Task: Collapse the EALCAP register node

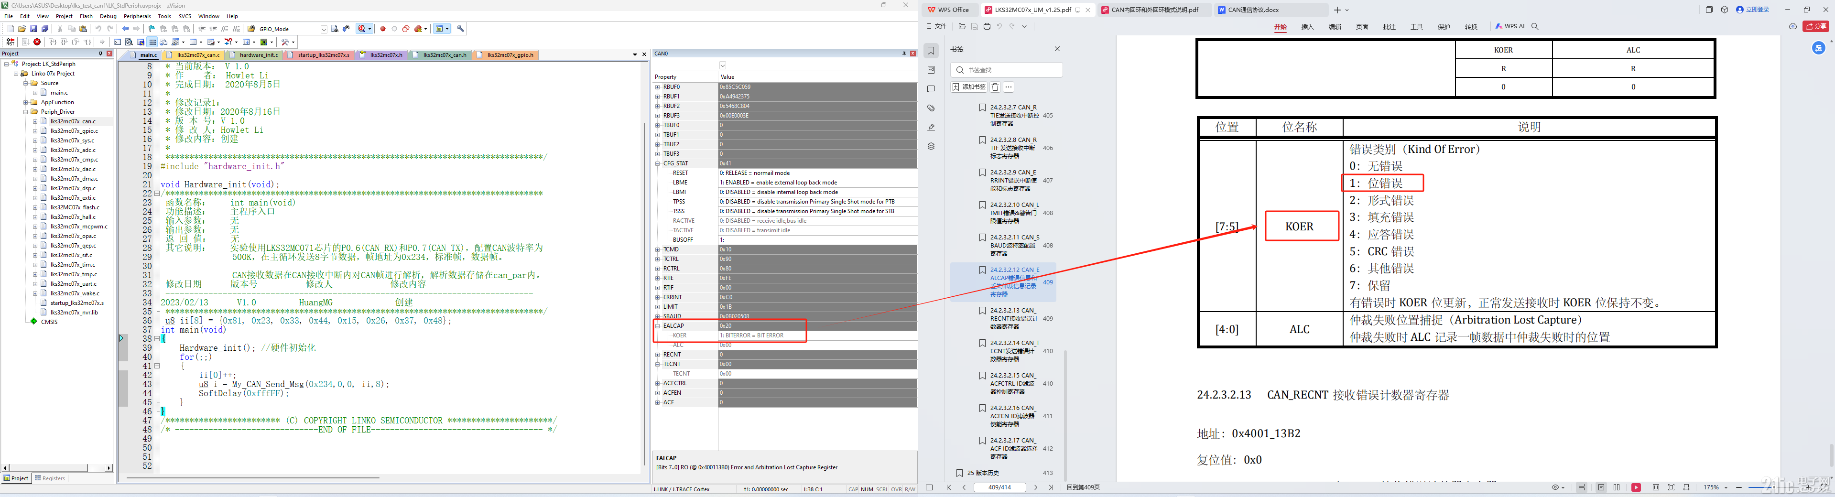Action: pyautogui.click(x=658, y=325)
